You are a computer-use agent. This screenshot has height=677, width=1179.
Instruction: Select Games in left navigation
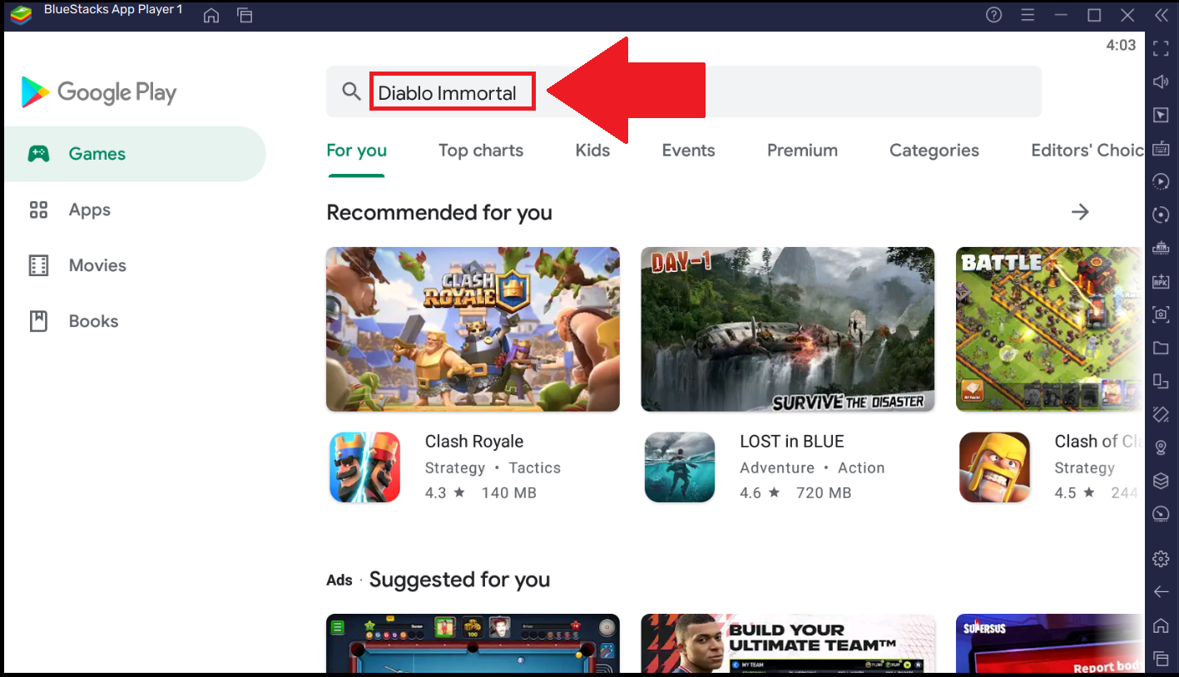click(134, 154)
